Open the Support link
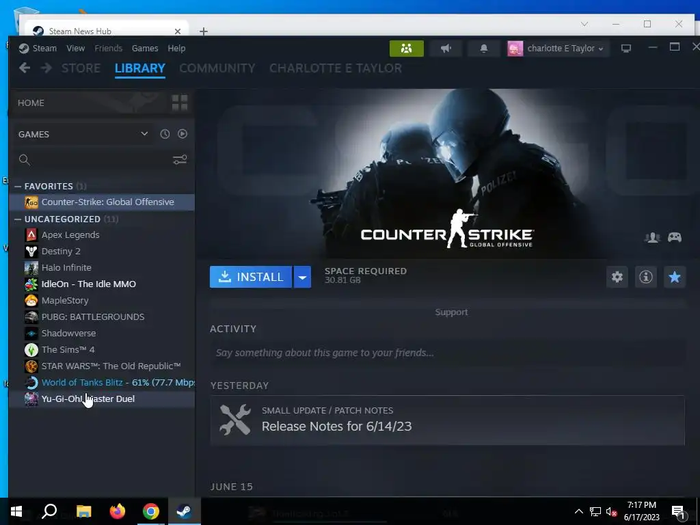 (x=451, y=312)
